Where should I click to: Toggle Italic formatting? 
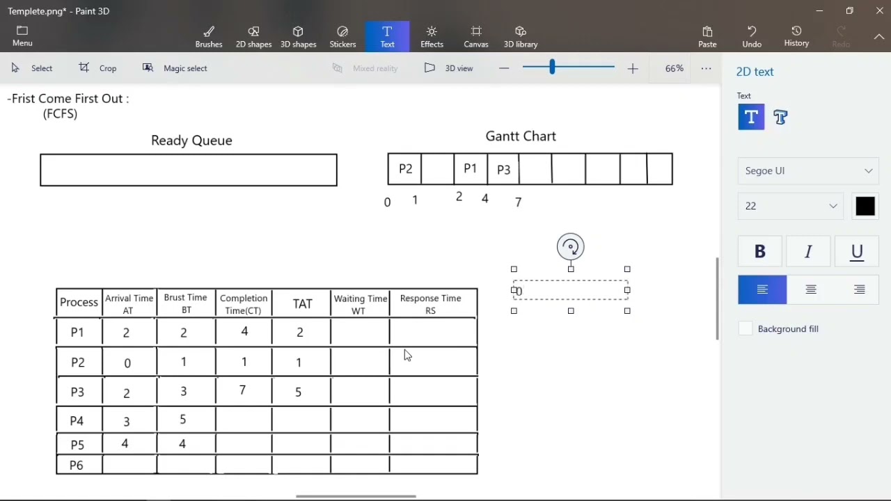(808, 252)
